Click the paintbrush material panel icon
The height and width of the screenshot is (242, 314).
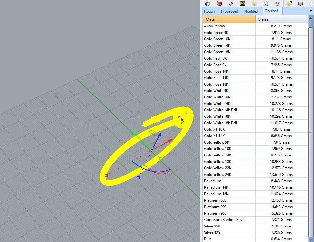(x=231, y=4)
